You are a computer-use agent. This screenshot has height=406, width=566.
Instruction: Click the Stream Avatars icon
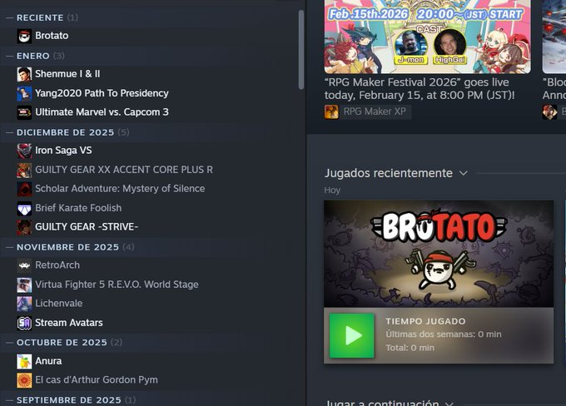tap(24, 323)
